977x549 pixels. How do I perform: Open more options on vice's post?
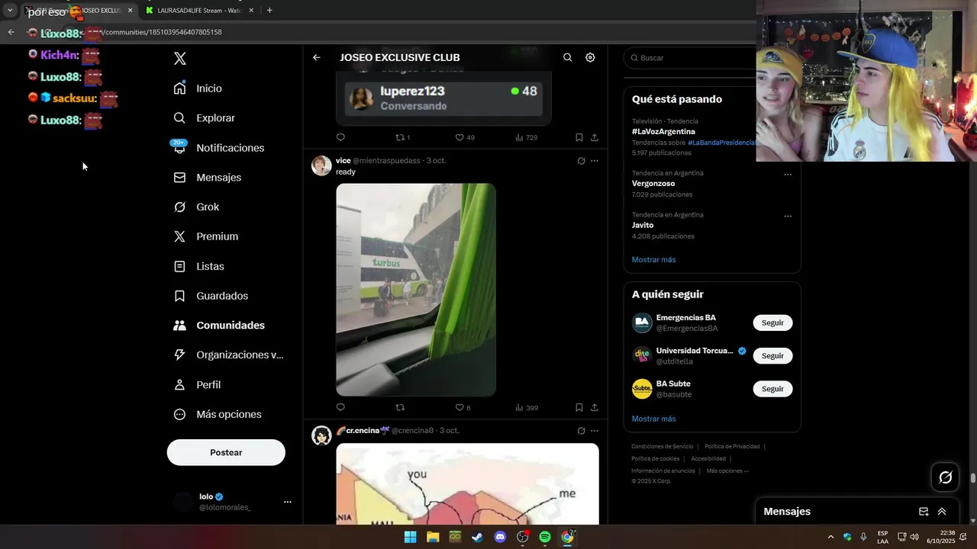pos(595,161)
